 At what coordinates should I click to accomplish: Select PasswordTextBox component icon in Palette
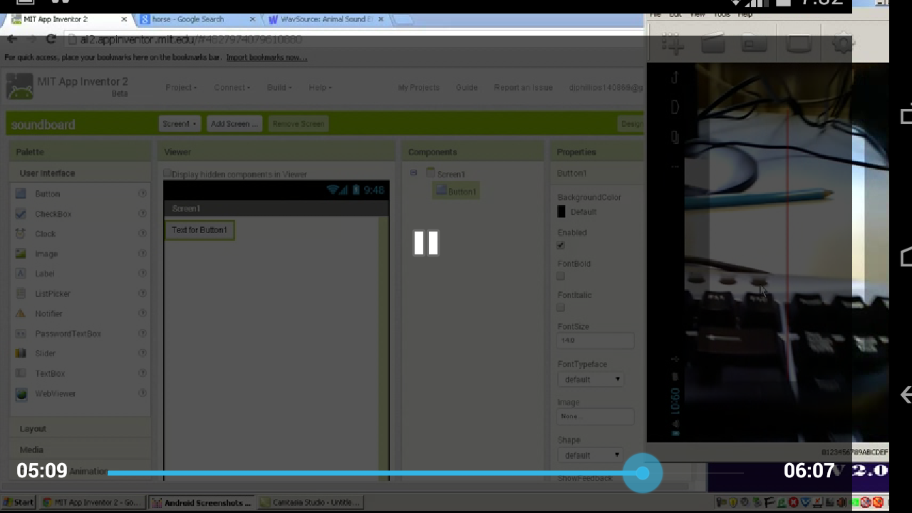point(21,333)
